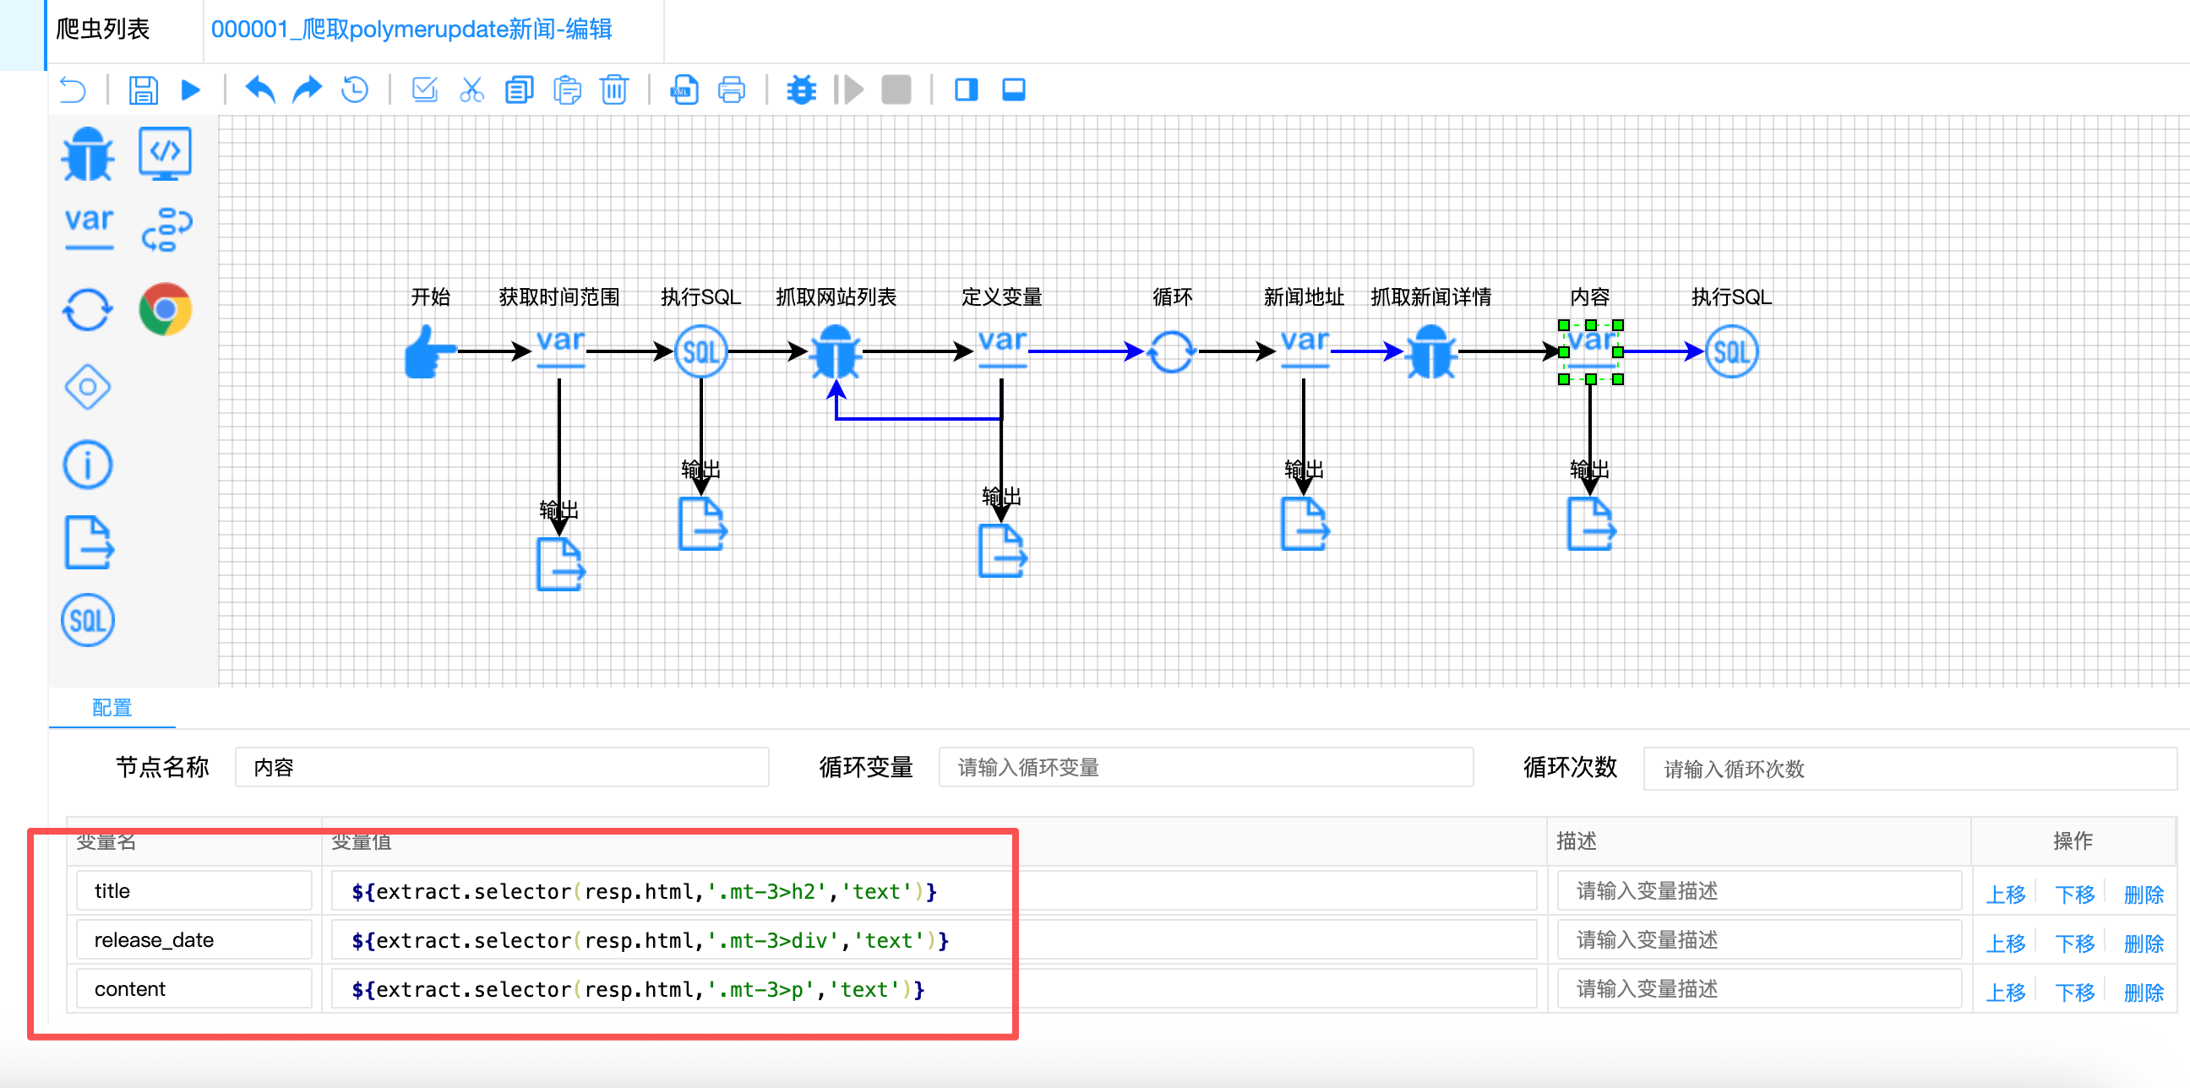Viewport: 2190px width, 1088px height.
Task: Click the delete trash can icon
Action: (x=613, y=90)
